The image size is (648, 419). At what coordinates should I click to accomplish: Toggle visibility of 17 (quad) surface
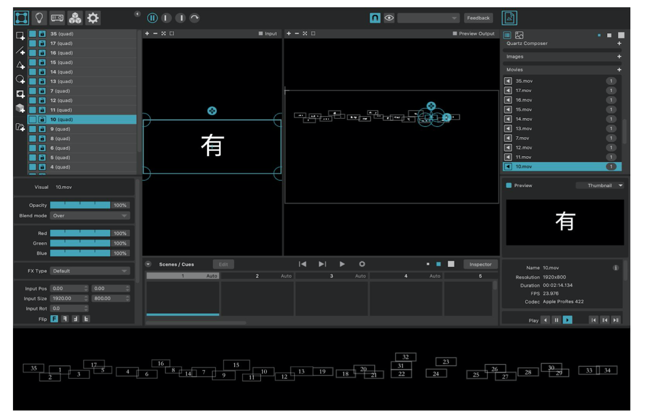coord(32,43)
